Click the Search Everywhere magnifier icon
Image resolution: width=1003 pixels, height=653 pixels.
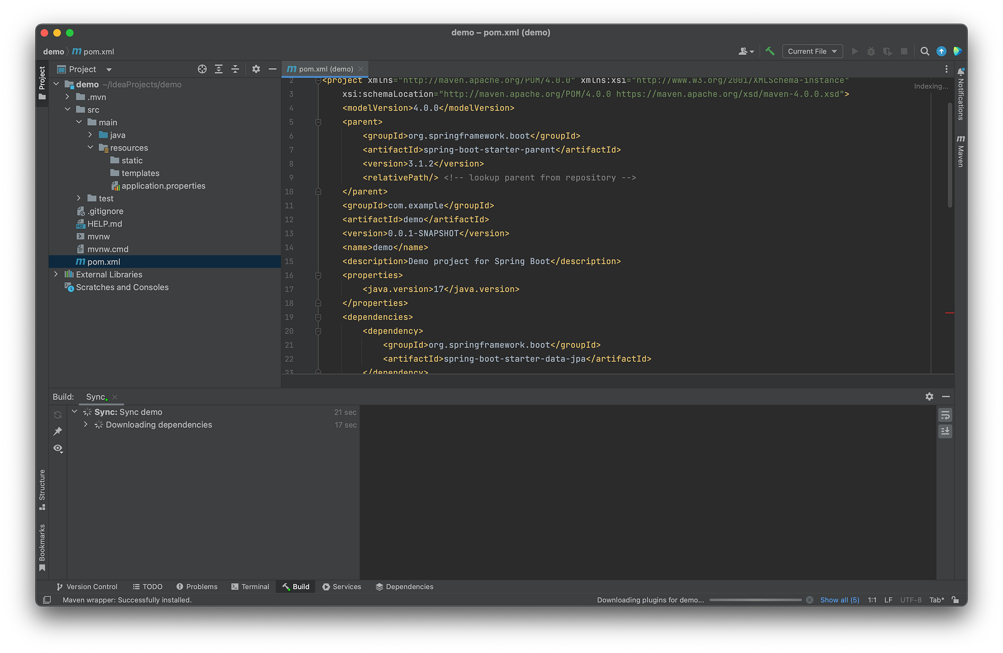pos(925,51)
